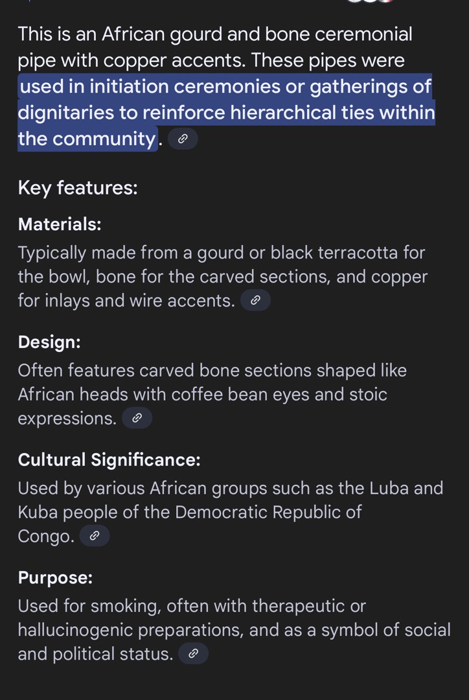The image size is (469, 700).
Task: Tap the "Key features:" heading
Action: click(x=78, y=188)
